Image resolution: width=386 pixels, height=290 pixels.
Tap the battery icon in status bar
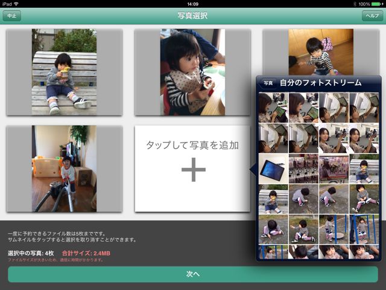click(x=376, y=4)
